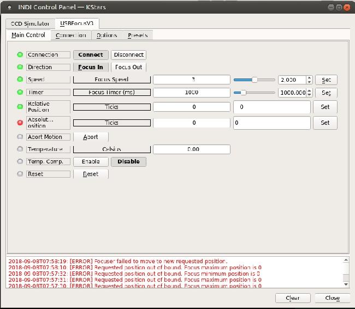Viewport: 355px width, 309px height.
Task: Click the focus timer spinbox field
Action: point(292,93)
